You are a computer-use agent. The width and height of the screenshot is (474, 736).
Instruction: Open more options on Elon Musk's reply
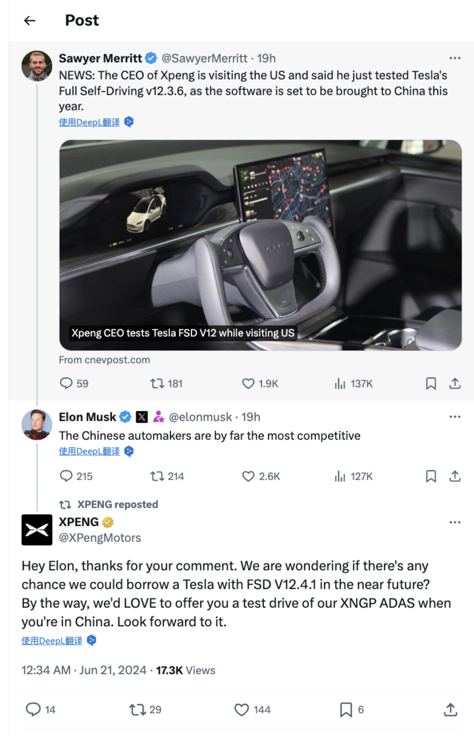(455, 417)
